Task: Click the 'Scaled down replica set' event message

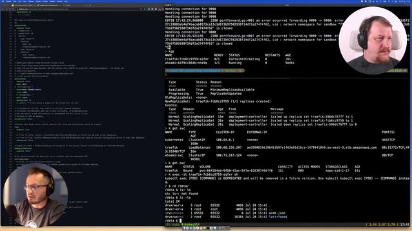Action: 314,124
